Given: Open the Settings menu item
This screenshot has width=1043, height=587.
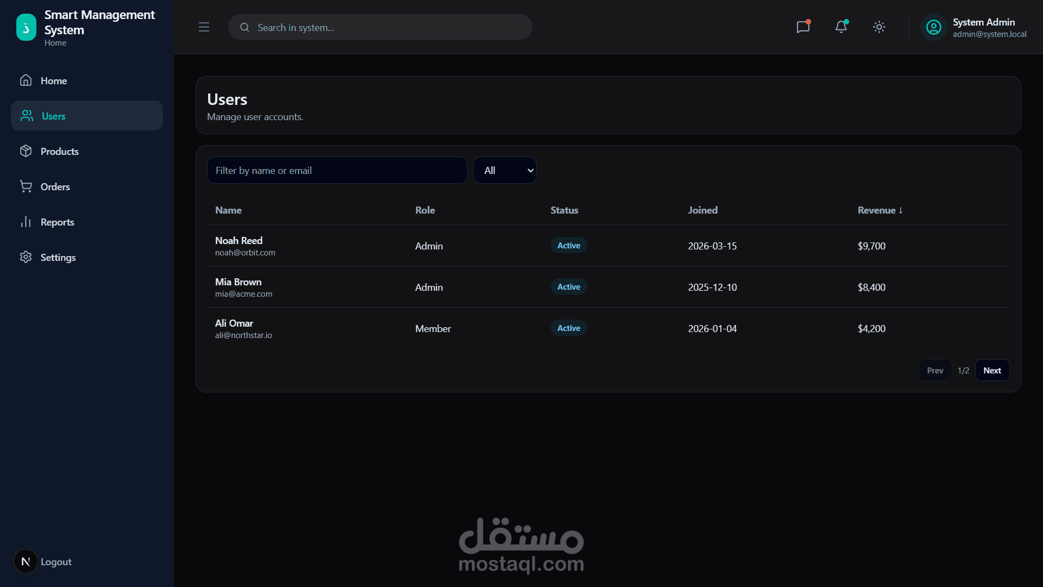Looking at the screenshot, I should (x=58, y=257).
